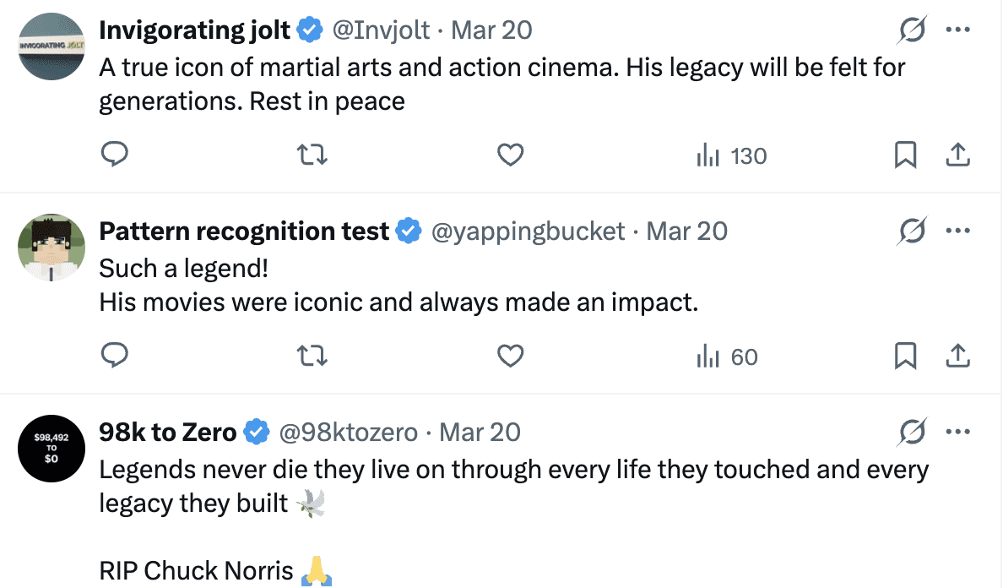Repost the Pattern recognition test tweet
This screenshot has height=588, width=1003.
(313, 357)
